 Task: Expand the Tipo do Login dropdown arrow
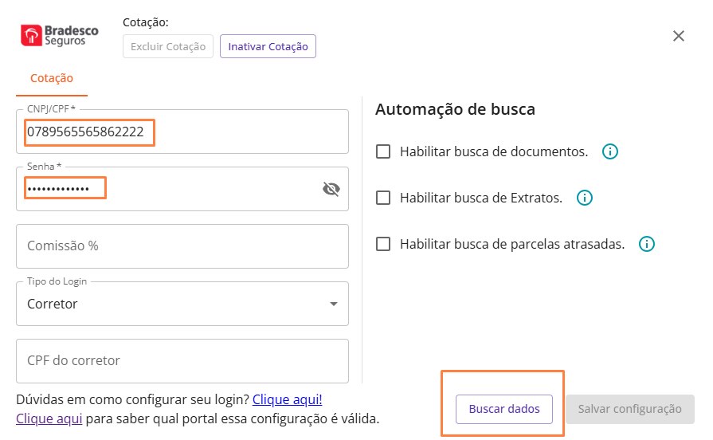point(334,304)
